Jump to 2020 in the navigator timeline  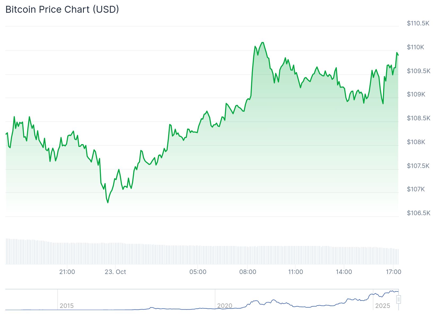pyautogui.click(x=225, y=306)
